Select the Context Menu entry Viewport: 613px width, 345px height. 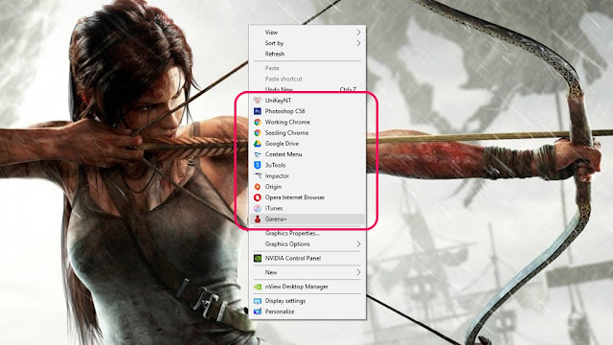pyautogui.click(x=307, y=154)
